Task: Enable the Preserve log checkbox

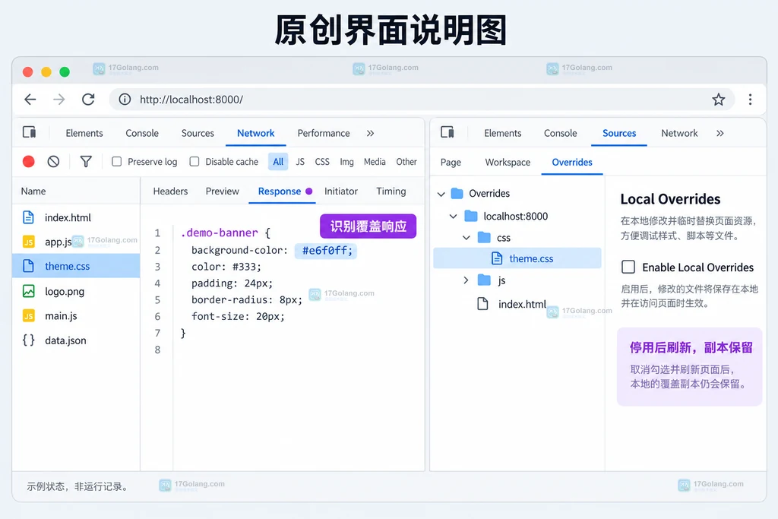Action: tap(116, 161)
